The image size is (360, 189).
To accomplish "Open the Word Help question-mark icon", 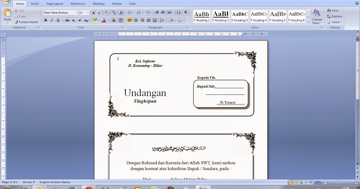I will (x=357, y=3).
